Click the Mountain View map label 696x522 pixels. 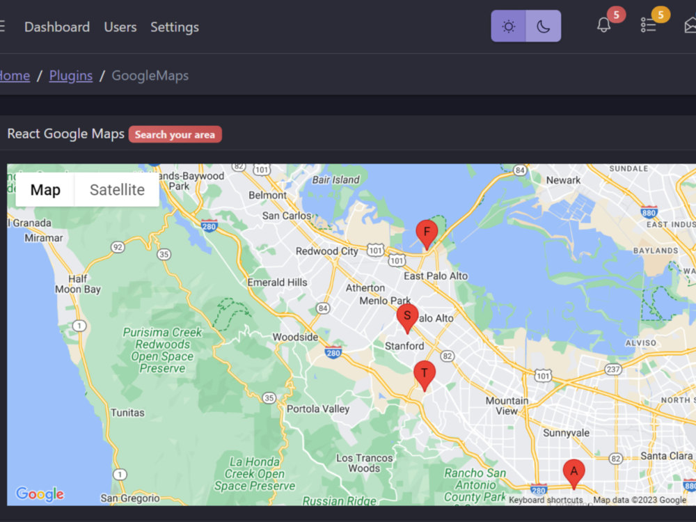tap(507, 406)
